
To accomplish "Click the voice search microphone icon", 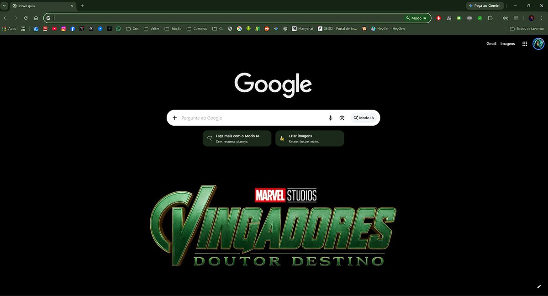I will pyautogui.click(x=330, y=118).
